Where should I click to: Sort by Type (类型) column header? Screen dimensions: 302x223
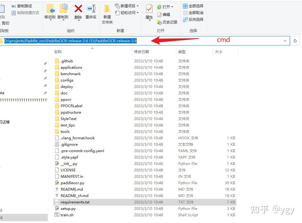(x=182, y=52)
